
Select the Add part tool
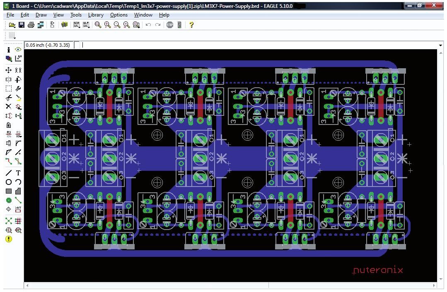[18, 107]
